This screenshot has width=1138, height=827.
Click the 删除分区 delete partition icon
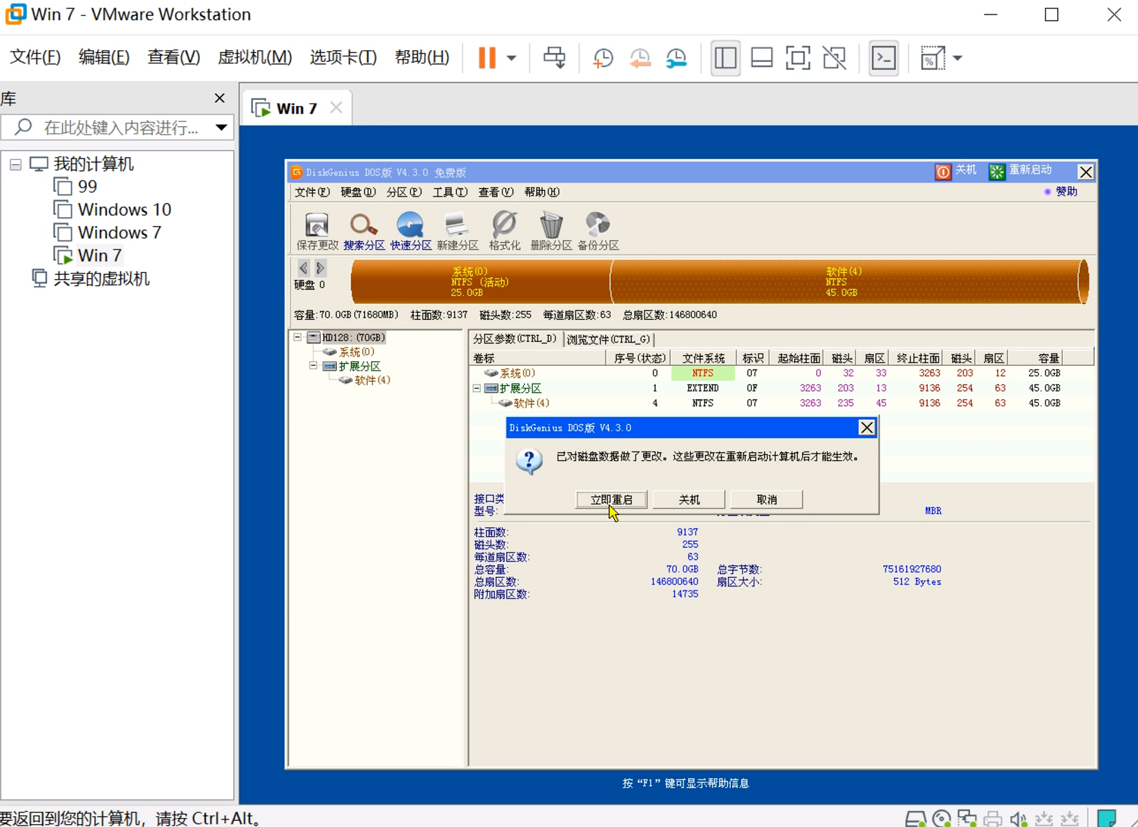coord(551,231)
